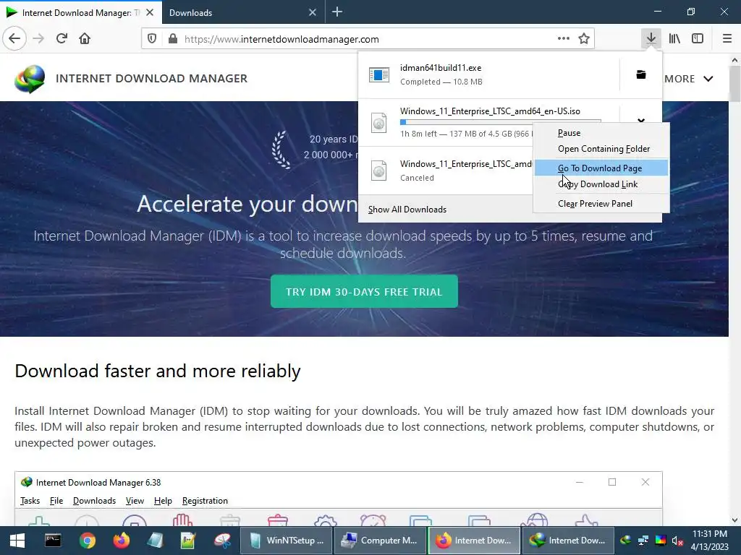Image resolution: width=741 pixels, height=555 pixels.
Task: Choose Open Containing Folder menu entry
Action: coord(601,149)
